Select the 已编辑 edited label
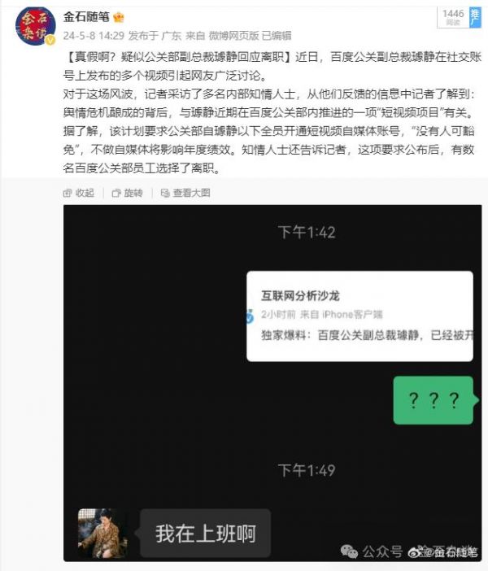Image resolution: width=488 pixels, height=571 pixels. (277, 36)
